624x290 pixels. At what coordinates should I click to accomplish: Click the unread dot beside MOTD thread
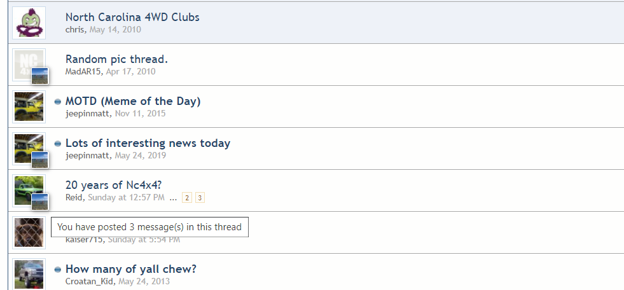point(58,102)
